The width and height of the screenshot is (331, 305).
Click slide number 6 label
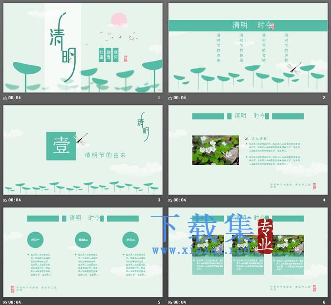(324, 302)
